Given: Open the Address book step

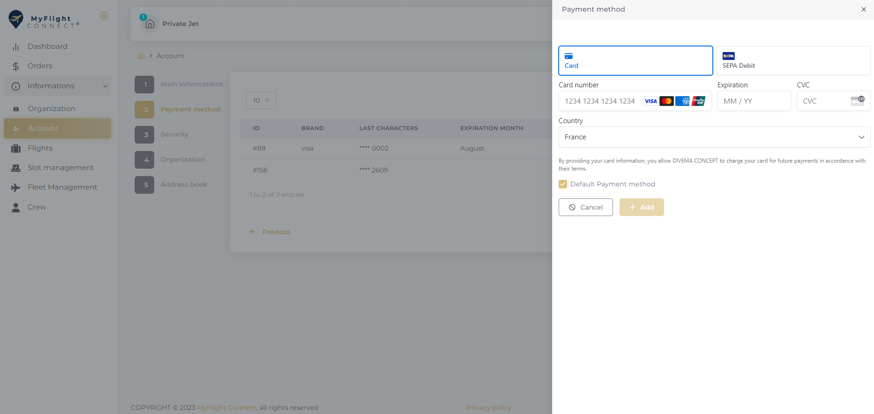Looking at the screenshot, I should 183,184.
